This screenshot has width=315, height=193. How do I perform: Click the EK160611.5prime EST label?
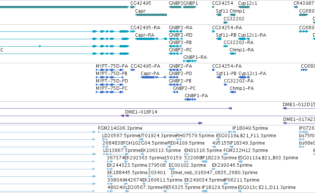(162, 180)
